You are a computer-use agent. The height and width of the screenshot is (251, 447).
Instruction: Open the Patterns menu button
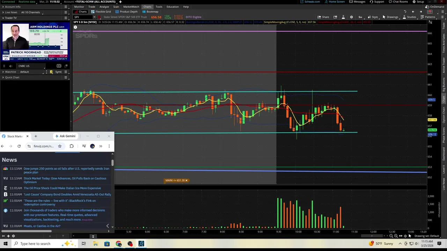point(428,17)
